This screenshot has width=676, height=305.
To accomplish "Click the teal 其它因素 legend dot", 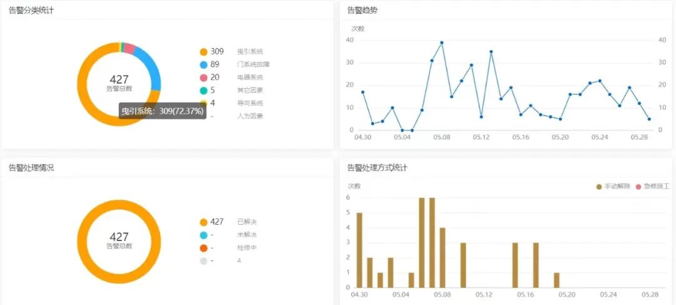I will [x=203, y=90].
